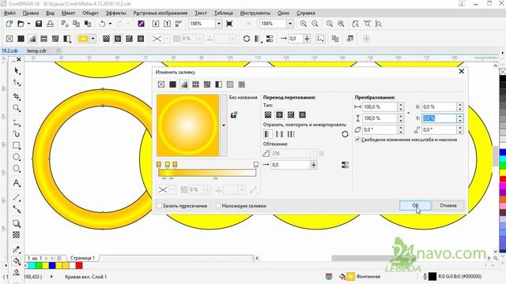Click the Export icon in toolbar
Image resolution: width=506 pixels, height=284 pixels.
(x=167, y=24)
